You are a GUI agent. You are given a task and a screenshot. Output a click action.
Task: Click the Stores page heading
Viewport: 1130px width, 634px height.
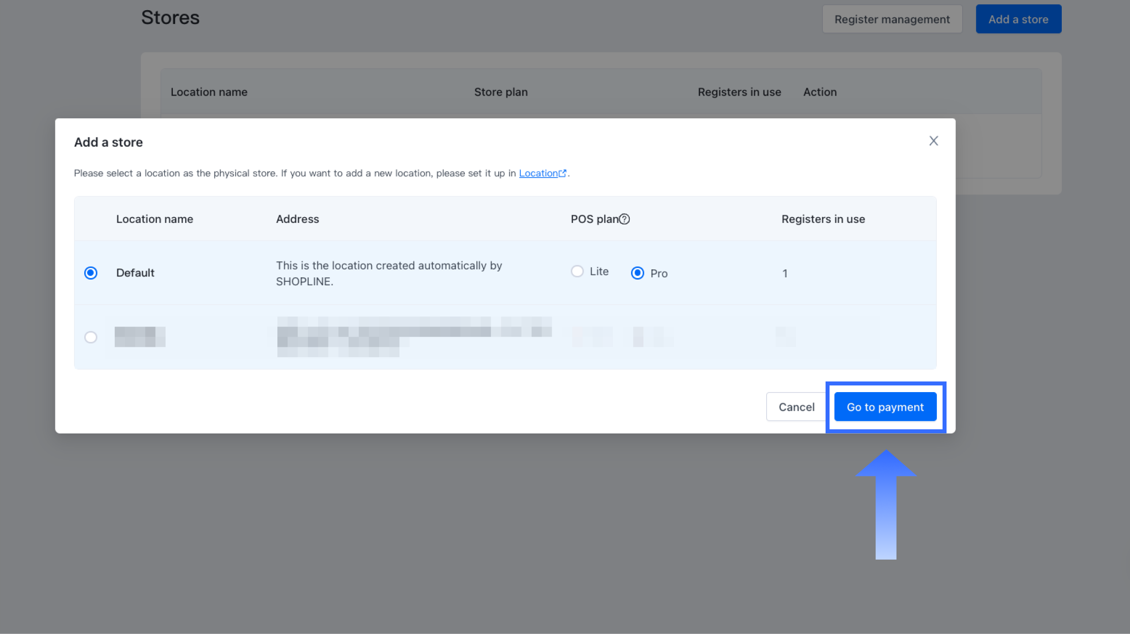170,18
